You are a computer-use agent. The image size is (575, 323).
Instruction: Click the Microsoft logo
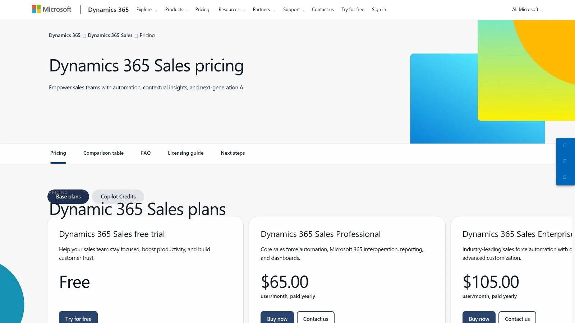[x=52, y=9]
